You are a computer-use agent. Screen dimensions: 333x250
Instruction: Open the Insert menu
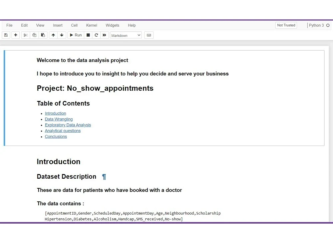coord(58,25)
